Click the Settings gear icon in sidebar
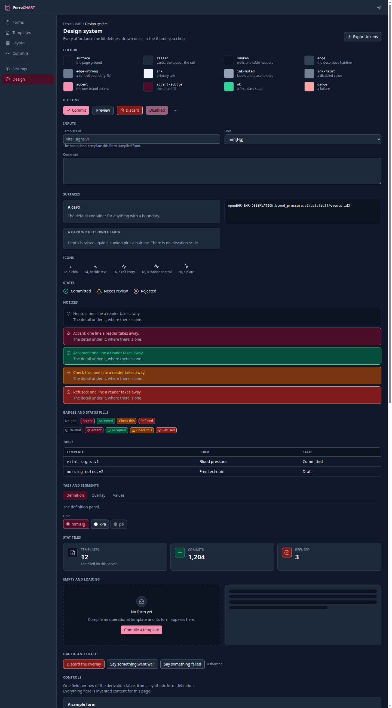 [8, 69]
